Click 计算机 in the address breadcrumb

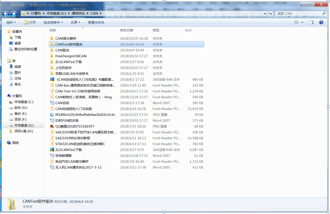pos(36,13)
